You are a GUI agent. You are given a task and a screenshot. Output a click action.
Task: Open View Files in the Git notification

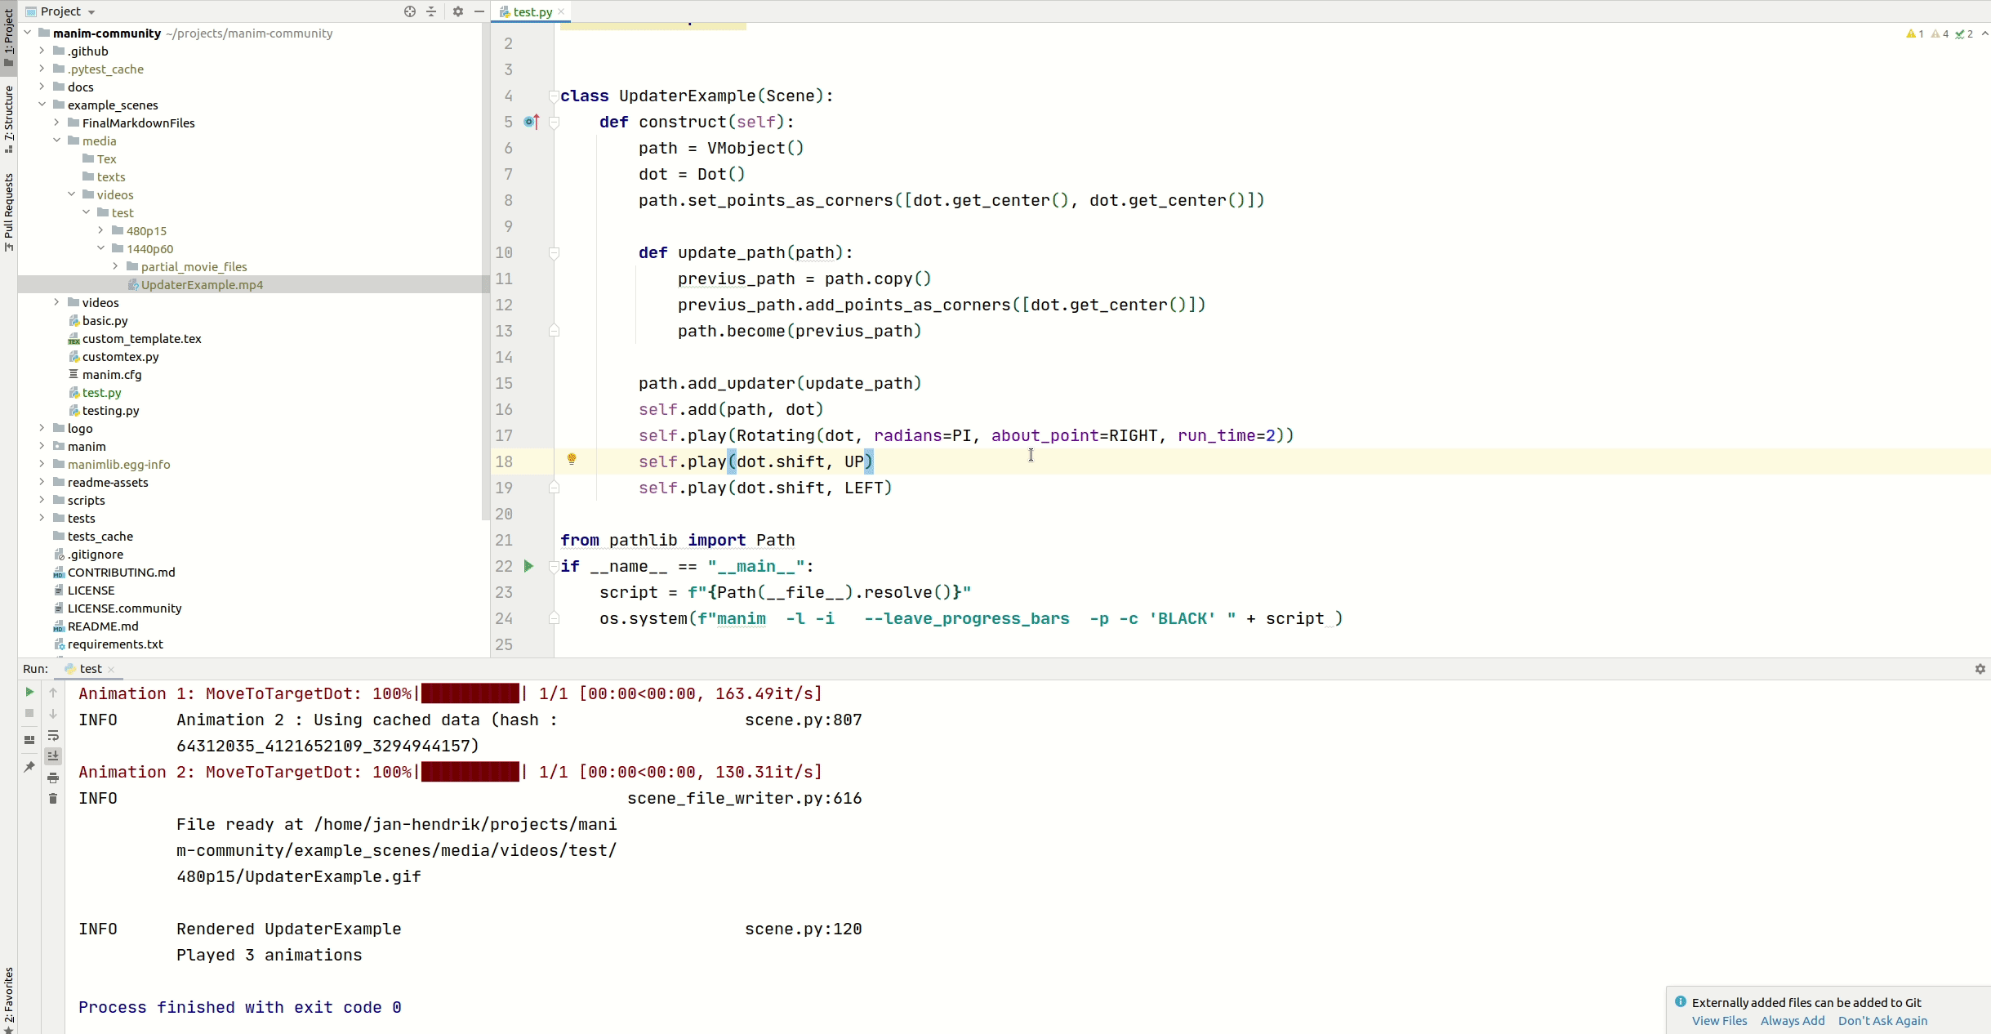1718,1020
